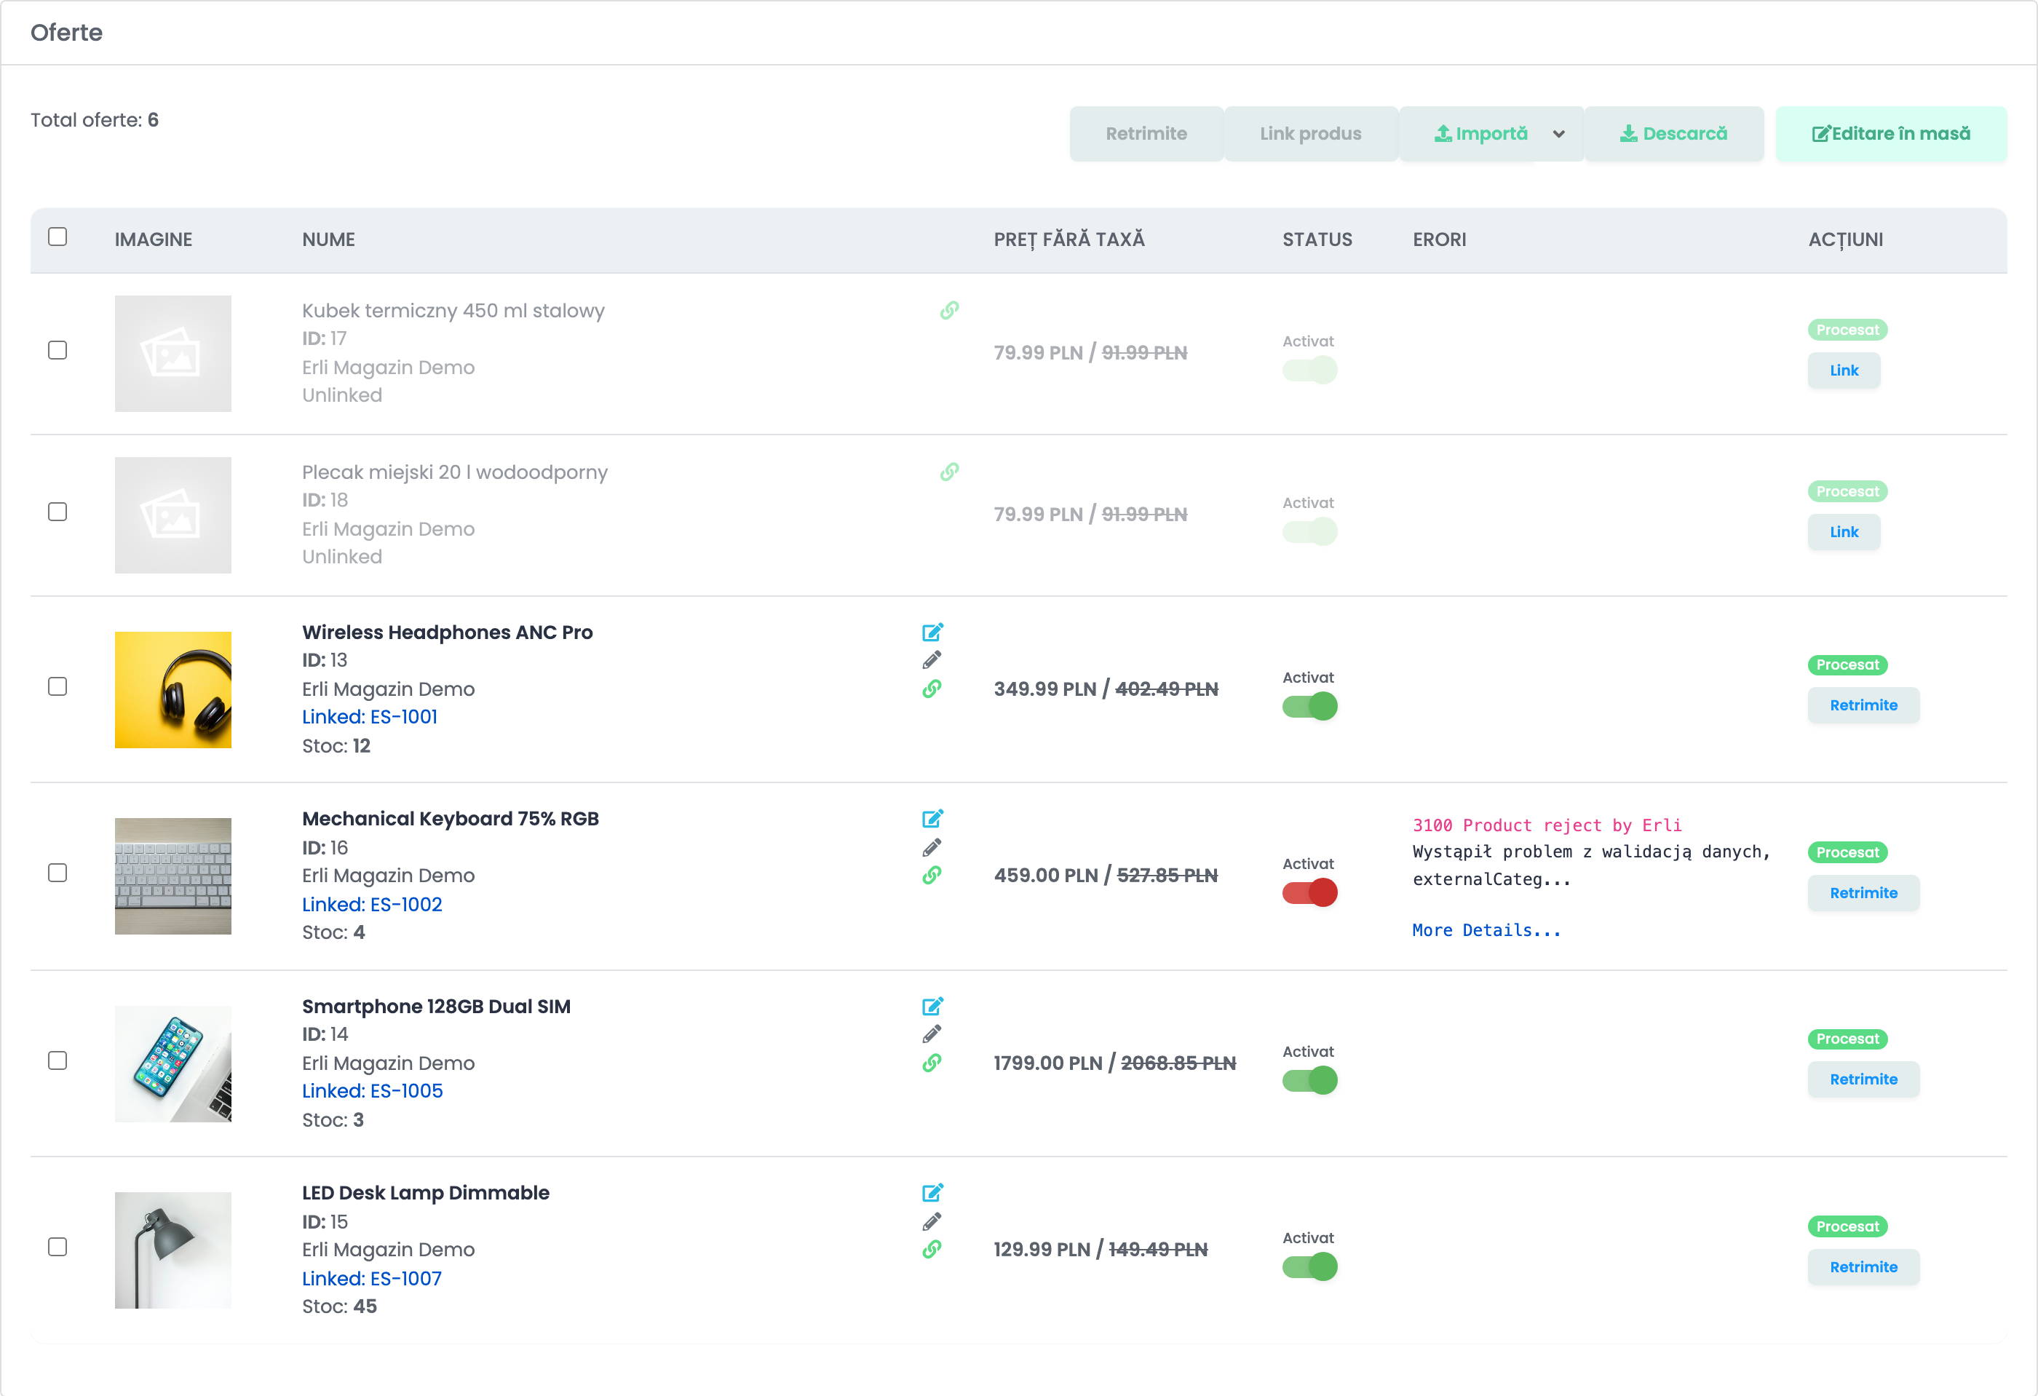Click the chain icon for LED Desk Lamp
Viewport: 2038px width, 1396px height.
tap(932, 1249)
